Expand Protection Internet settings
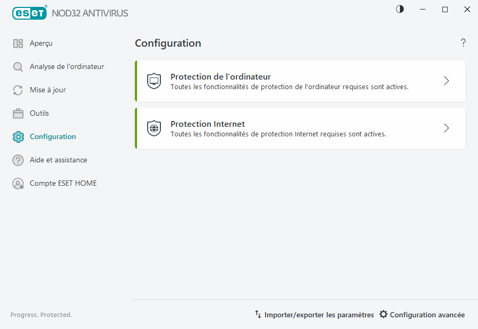 (x=446, y=128)
